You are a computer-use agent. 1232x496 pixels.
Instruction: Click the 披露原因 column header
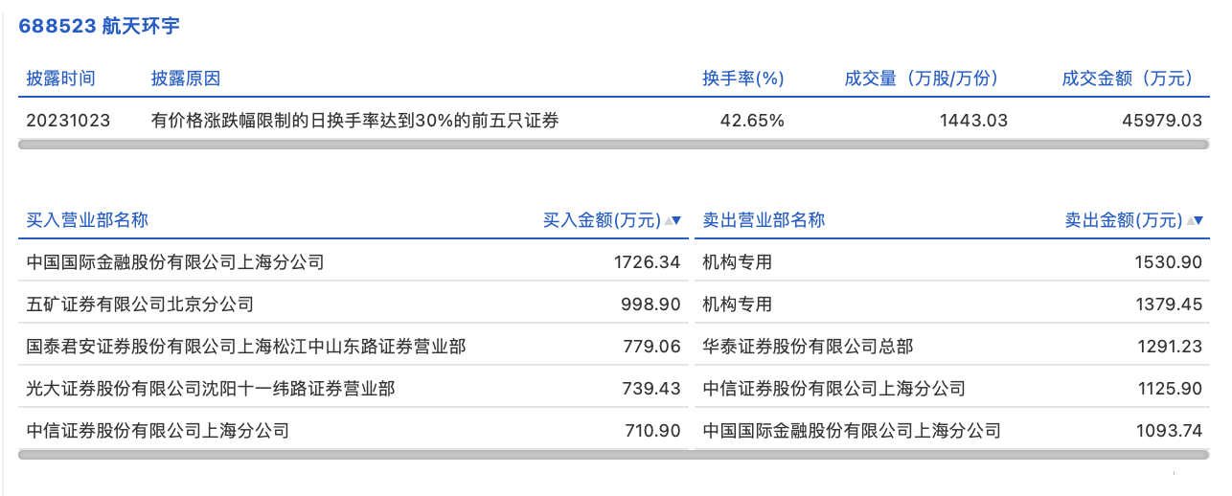click(185, 79)
